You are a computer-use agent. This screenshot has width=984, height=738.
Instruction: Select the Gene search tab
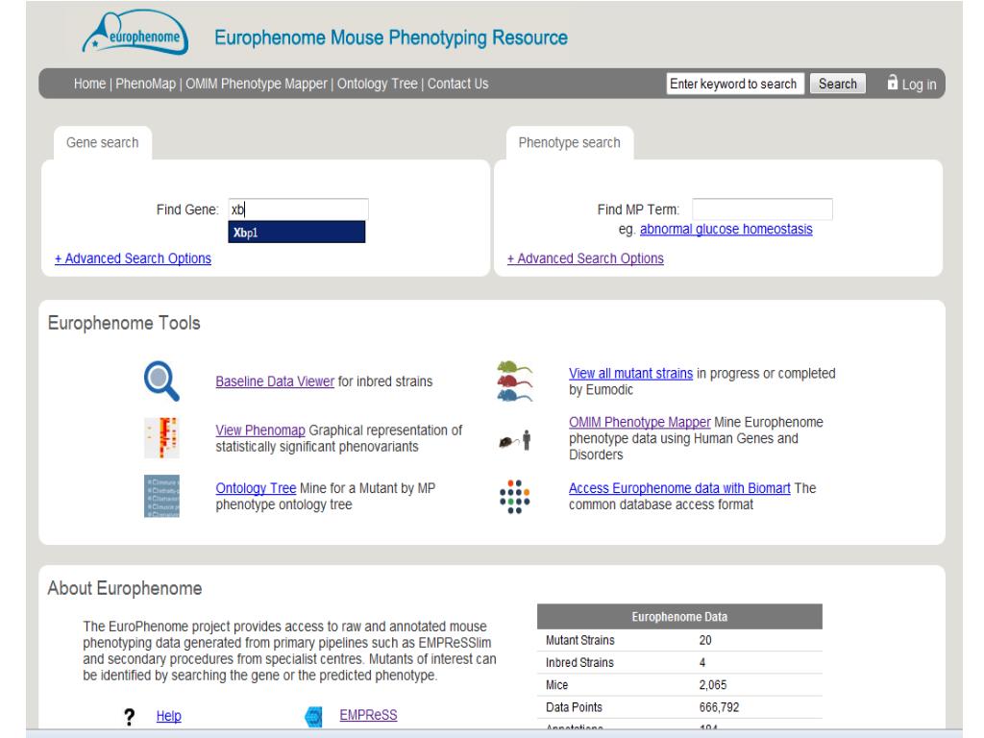(x=102, y=142)
